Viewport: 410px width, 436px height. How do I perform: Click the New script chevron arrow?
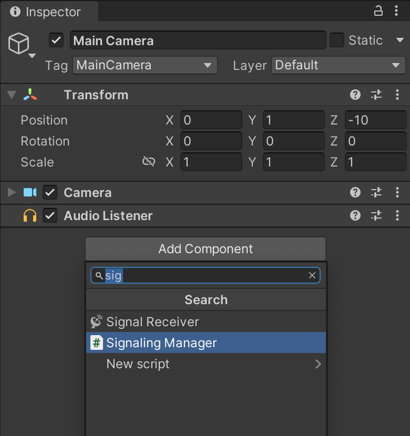pyautogui.click(x=318, y=364)
